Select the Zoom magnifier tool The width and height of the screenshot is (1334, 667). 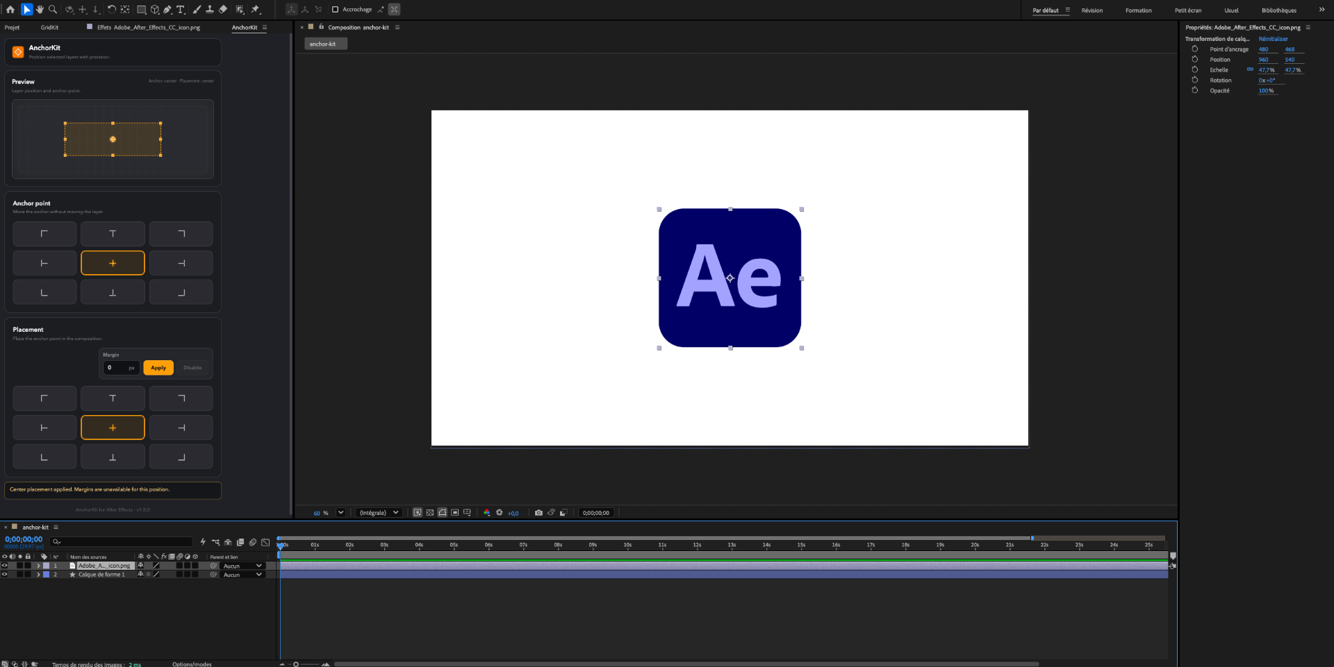point(53,10)
